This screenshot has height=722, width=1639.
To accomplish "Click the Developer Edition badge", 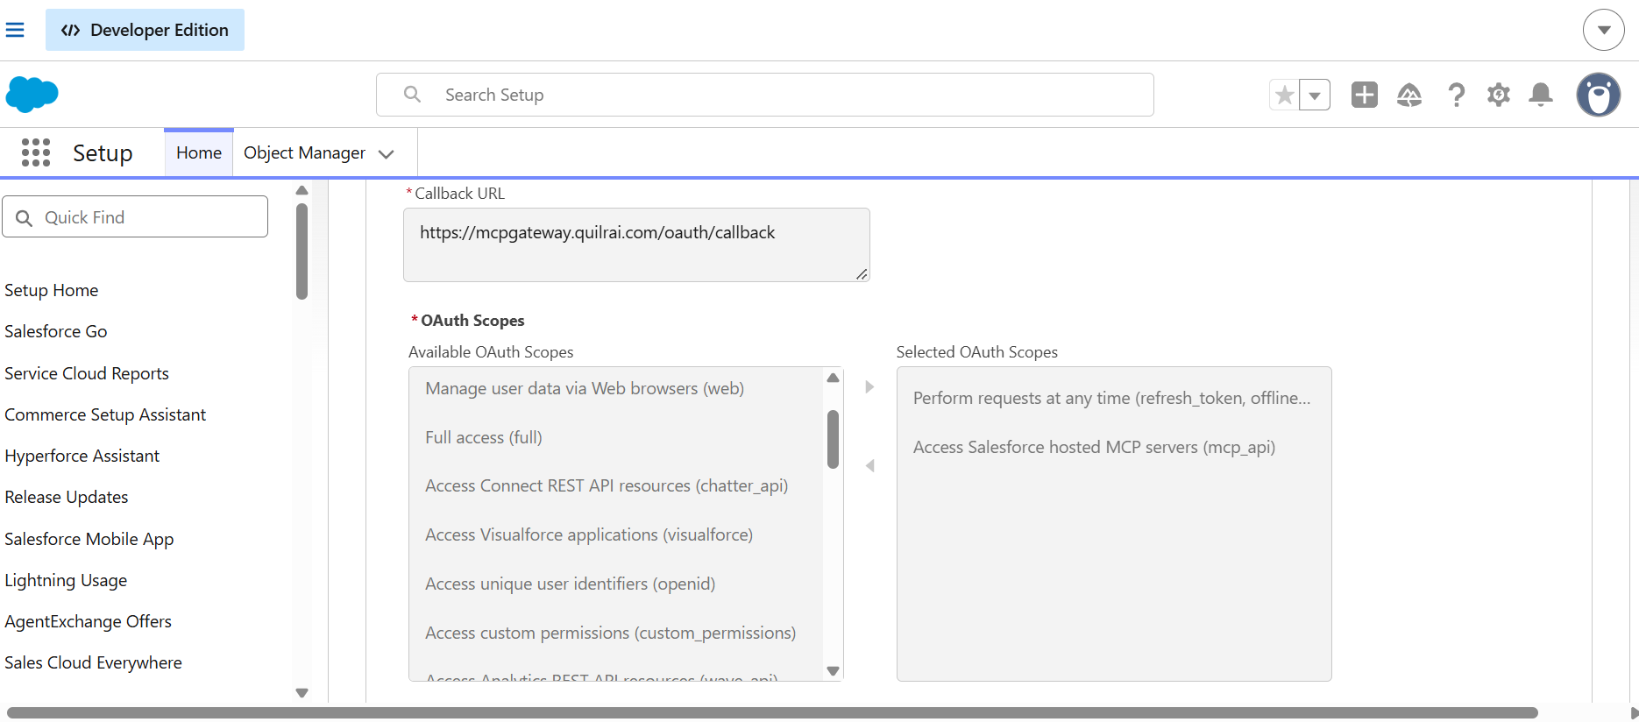I will pyautogui.click(x=145, y=30).
